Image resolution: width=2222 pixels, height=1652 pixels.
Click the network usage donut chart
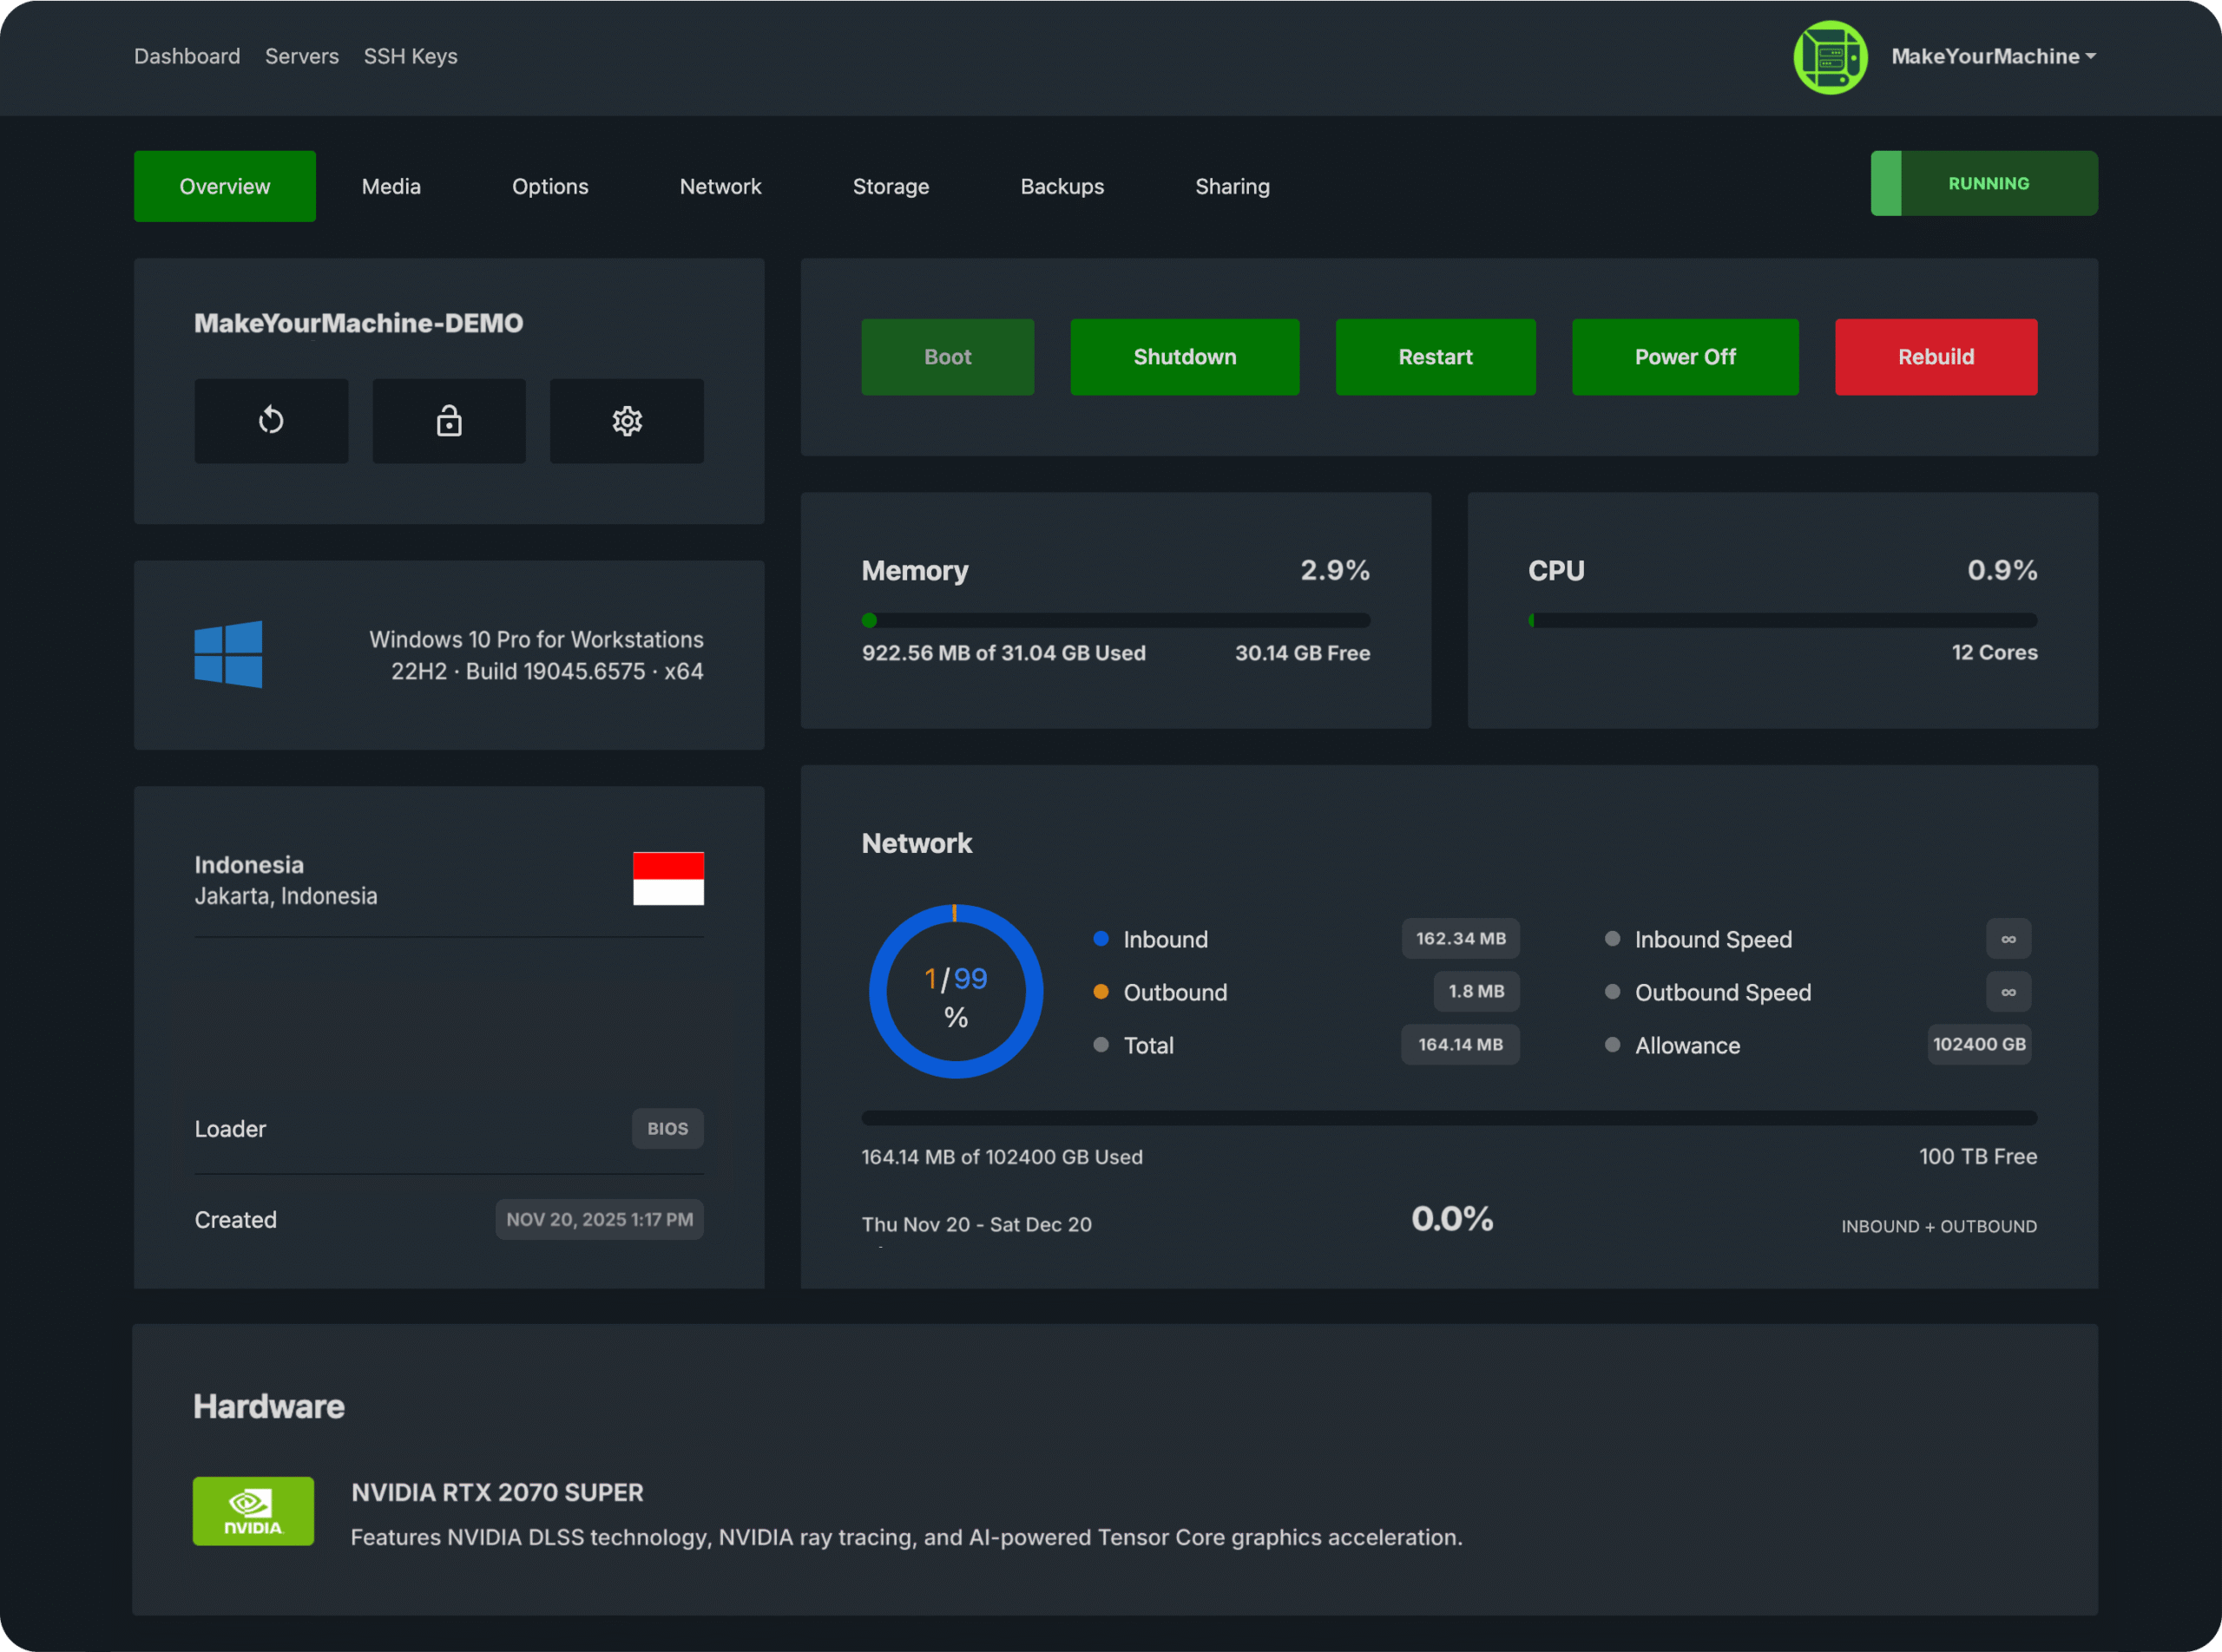pyautogui.click(x=956, y=992)
